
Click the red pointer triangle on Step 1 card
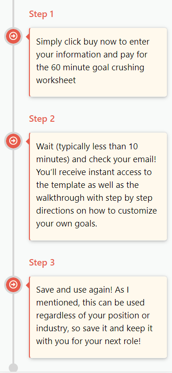(28, 36)
